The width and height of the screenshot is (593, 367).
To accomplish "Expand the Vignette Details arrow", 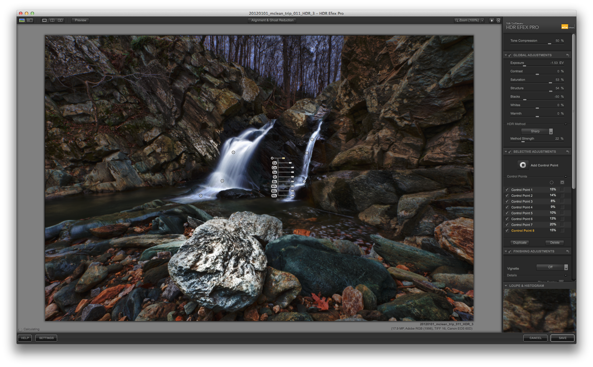I will [x=566, y=275].
